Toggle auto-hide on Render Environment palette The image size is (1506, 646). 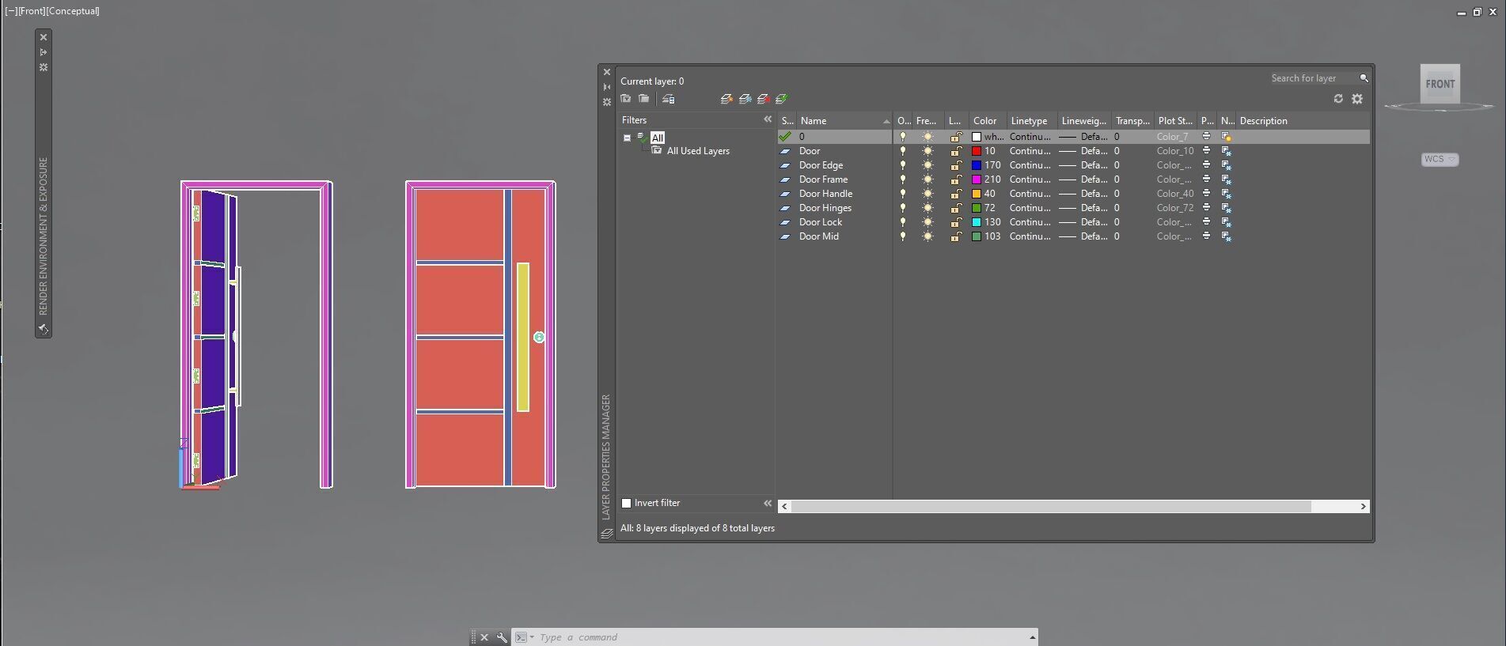[44, 52]
